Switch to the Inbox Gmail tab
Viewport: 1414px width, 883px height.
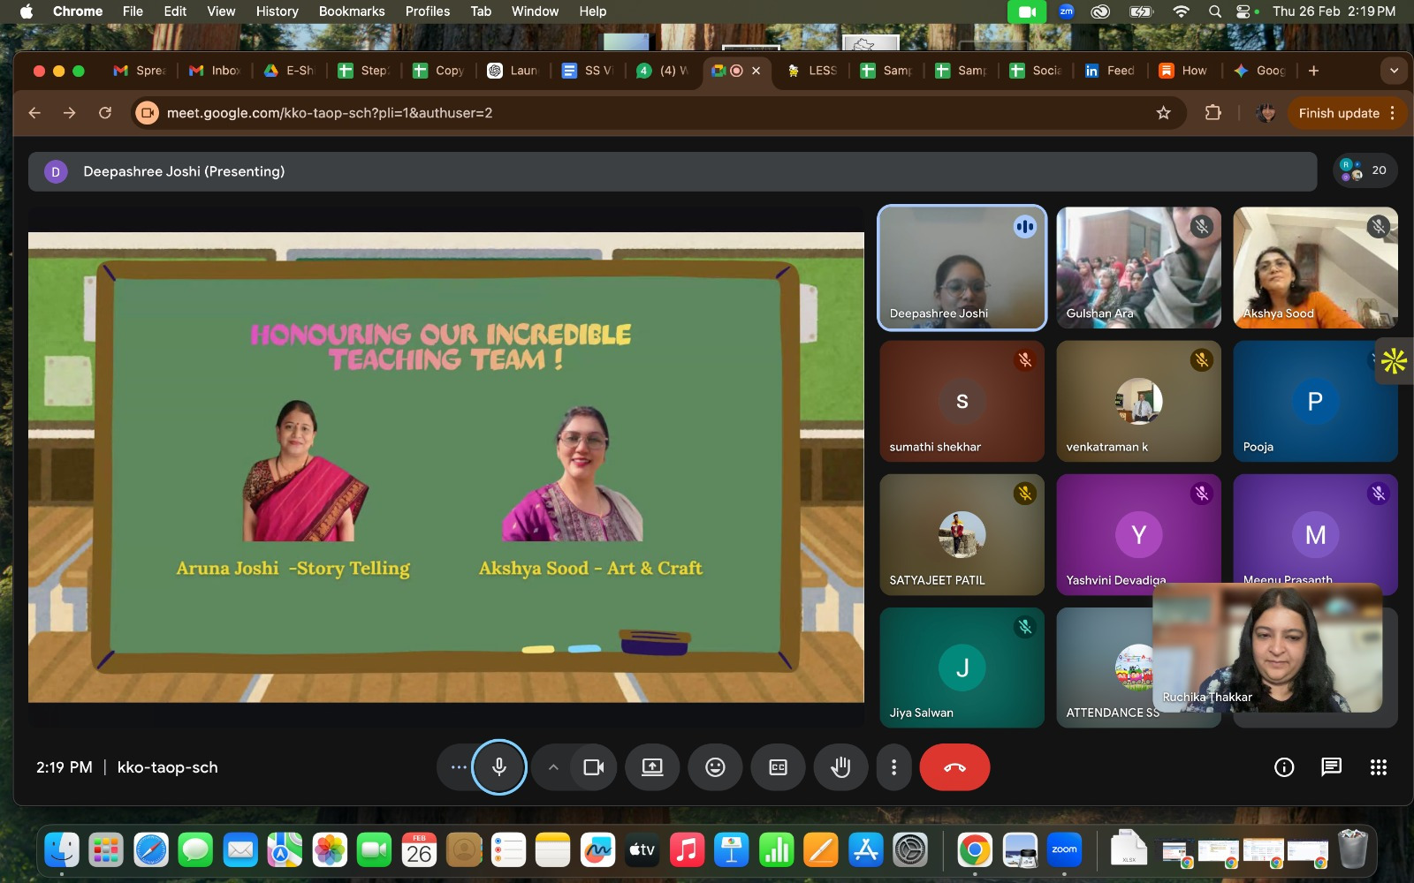point(216,71)
